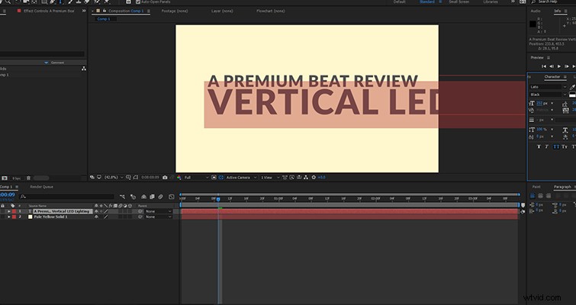The height and width of the screenshot is (305, 576).
Task: Toggle the transparency grid button
Action: [x=220, y=178]
